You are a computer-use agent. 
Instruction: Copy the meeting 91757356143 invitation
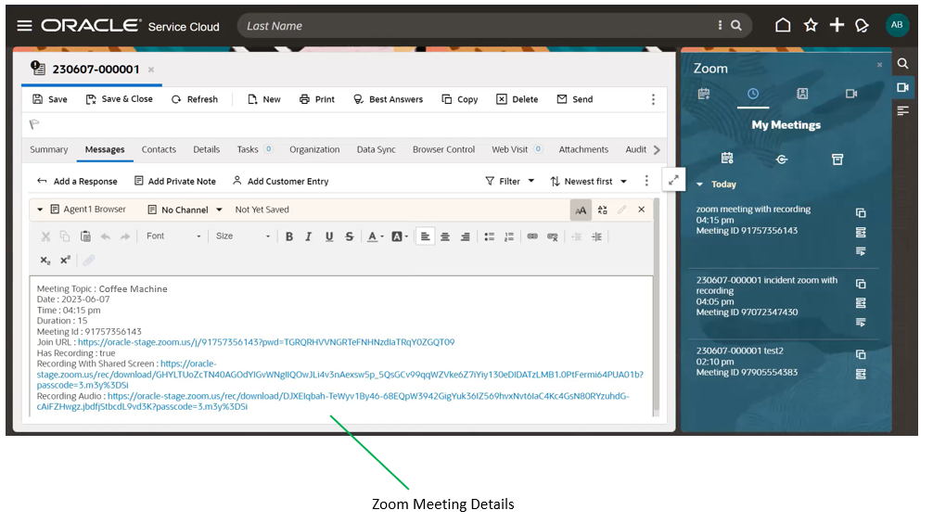pyautogui.click(x=861, y=213)
